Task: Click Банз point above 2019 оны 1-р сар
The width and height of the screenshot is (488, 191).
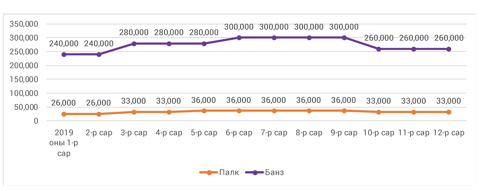Action: tap(64, 54)
